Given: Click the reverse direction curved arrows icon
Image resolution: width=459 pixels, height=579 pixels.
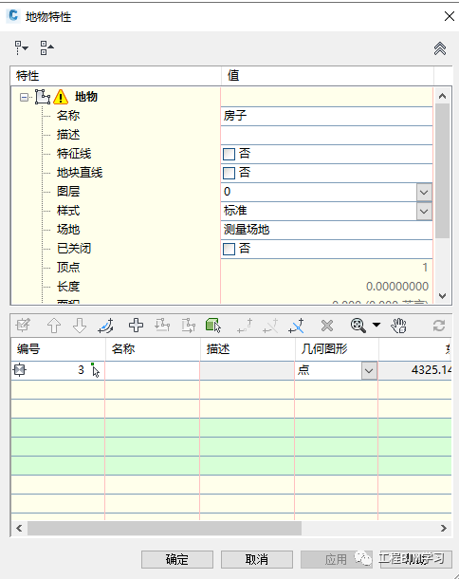Looking at the screenshot, I should tap(106, 326).
